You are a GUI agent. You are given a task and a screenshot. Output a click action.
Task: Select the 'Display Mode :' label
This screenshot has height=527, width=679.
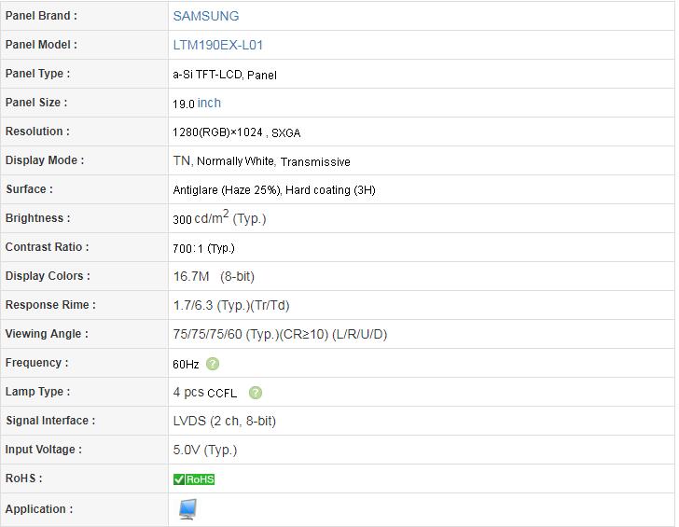point(45,160)
